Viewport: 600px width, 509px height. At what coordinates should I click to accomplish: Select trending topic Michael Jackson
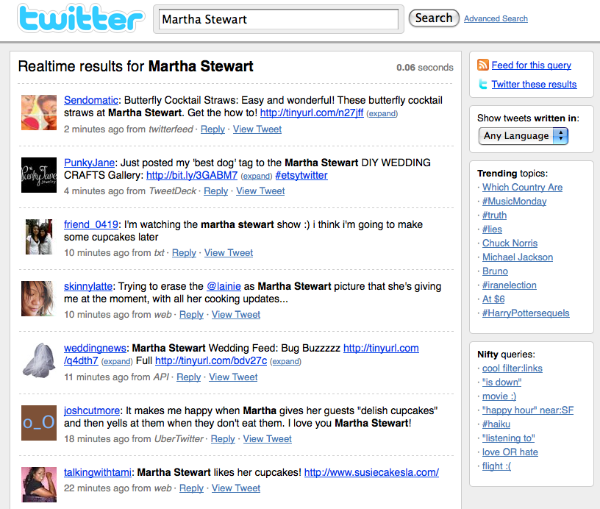(x=518, y=257)
